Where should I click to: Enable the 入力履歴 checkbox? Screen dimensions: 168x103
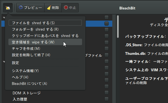[x=106, y=99]
